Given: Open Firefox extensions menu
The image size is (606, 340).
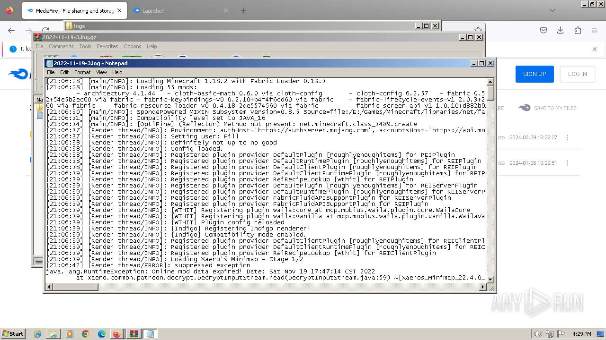Looking at the screenshot, I should click(x=578, y=30).
